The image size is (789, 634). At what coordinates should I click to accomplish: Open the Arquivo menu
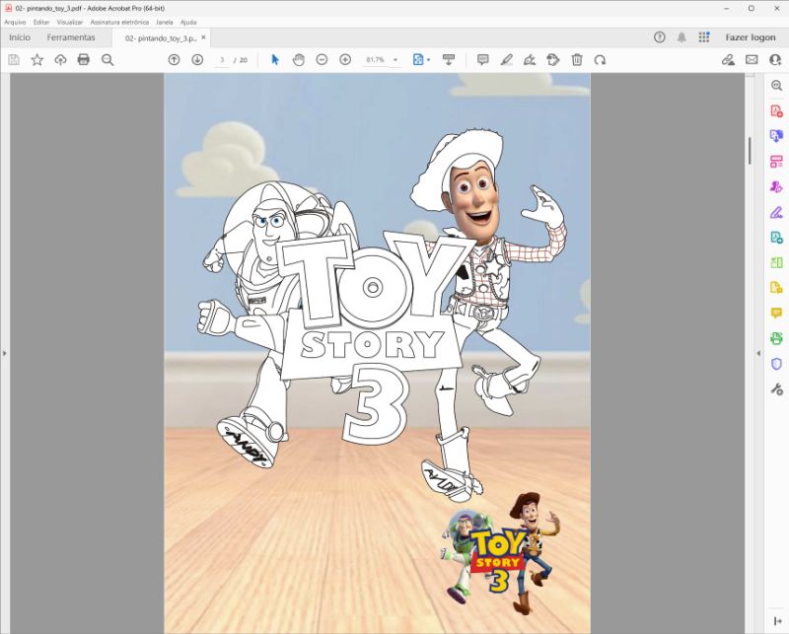15,22
